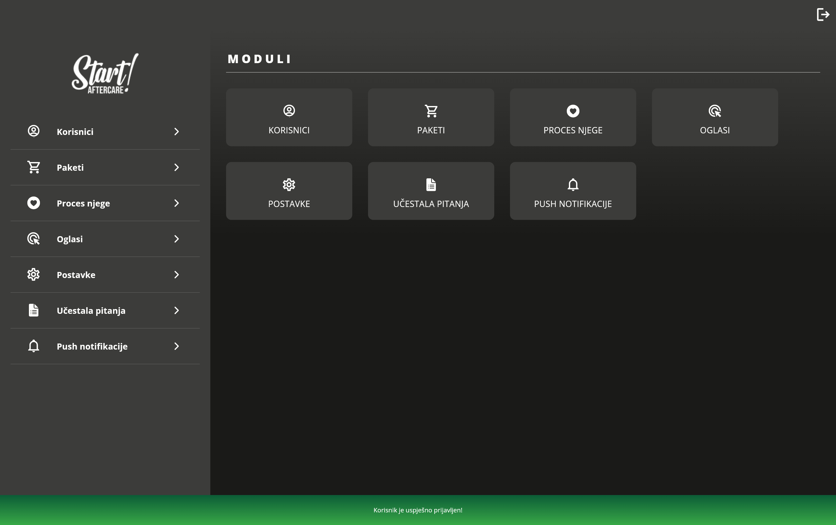
Task: Expand the Push notifikacije chevron arrow
Action: (x=176, y=346)
